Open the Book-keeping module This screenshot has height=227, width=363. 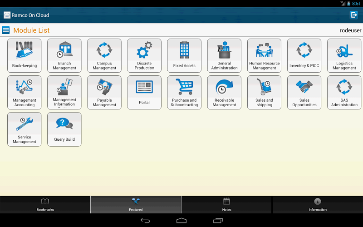click(x=25, y=55)
